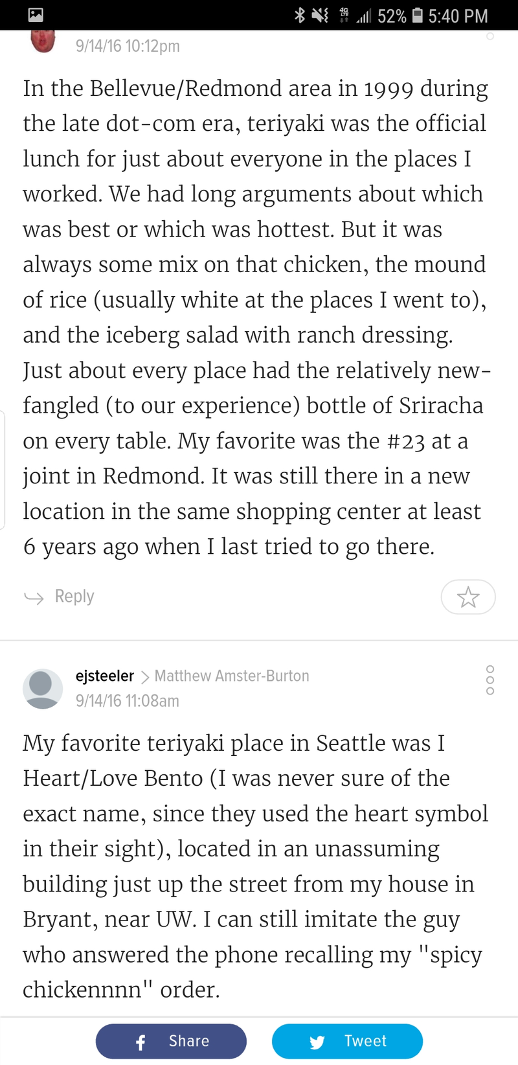Star the Bellevue/Redmond teriyaki comment
Viewport: 518px width, 1065px height.
point(468,596)
